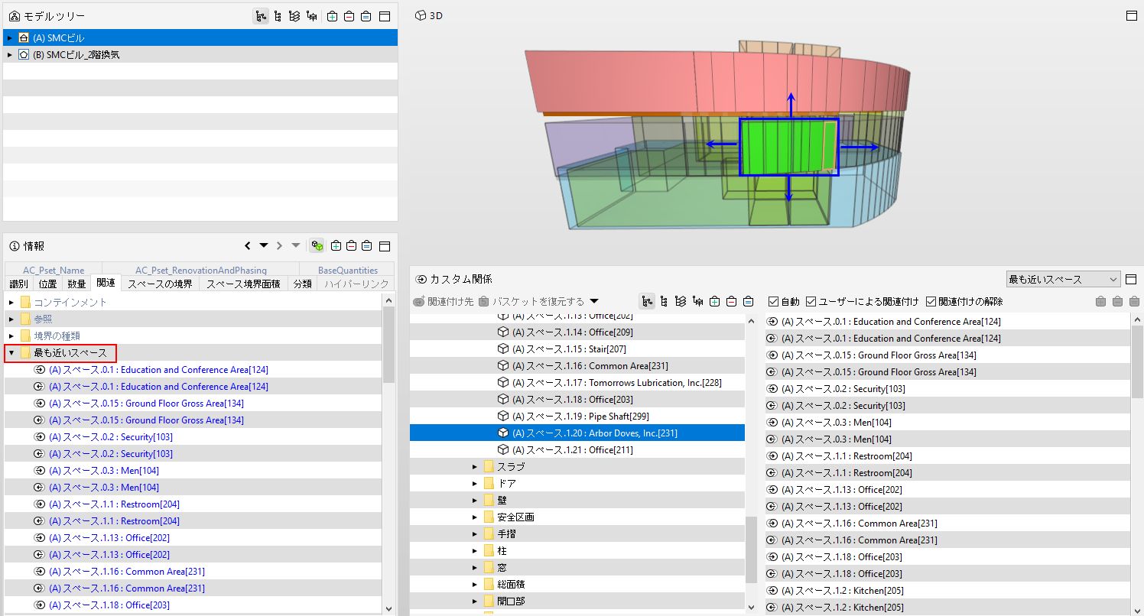Collapse the 最も近いスペース folder
The height and width of the screenshot is (616, 1144).
[11, 353]
